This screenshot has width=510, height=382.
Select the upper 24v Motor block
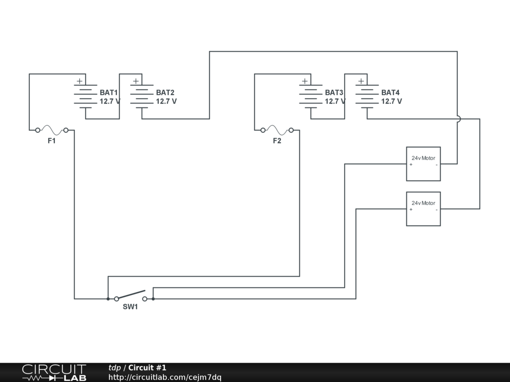click(423, 164)
